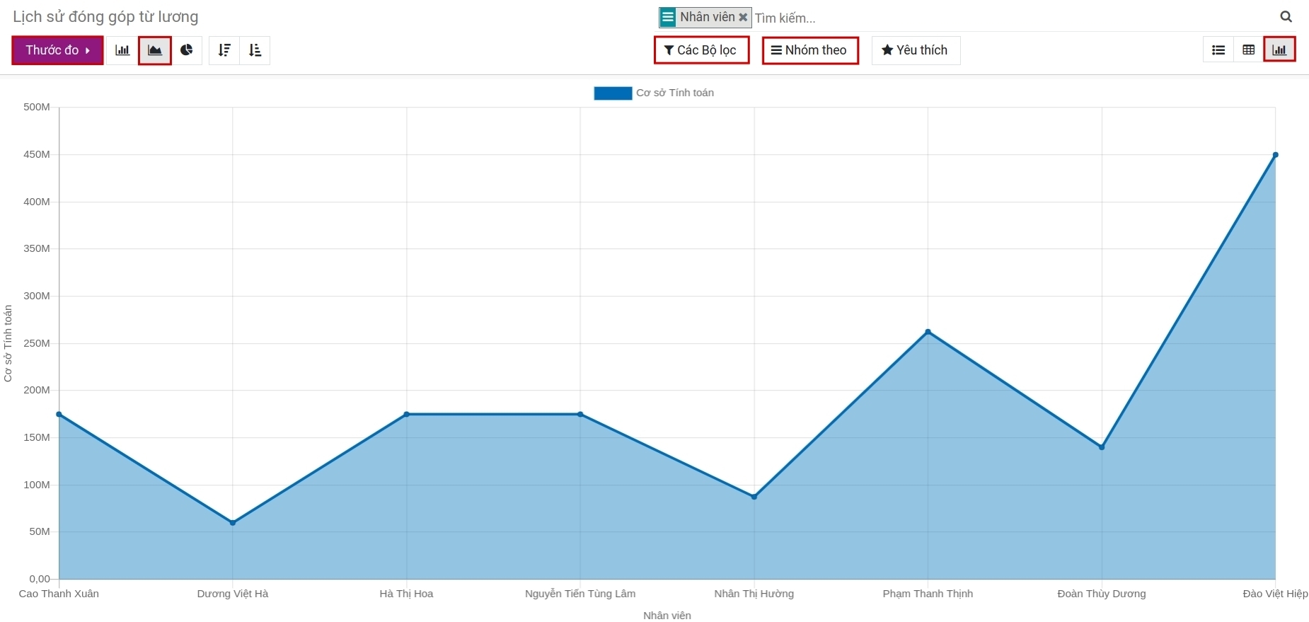Image resolution: width=1309 pixels, height=622 pixels.
Task: Click the Đào Việt Hiệp data point
Action: [1275, 155]
